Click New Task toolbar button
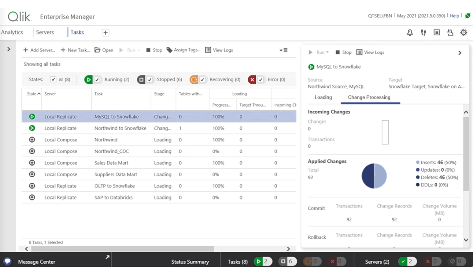This screenshot has height=275, width=473. click(75, 50)
